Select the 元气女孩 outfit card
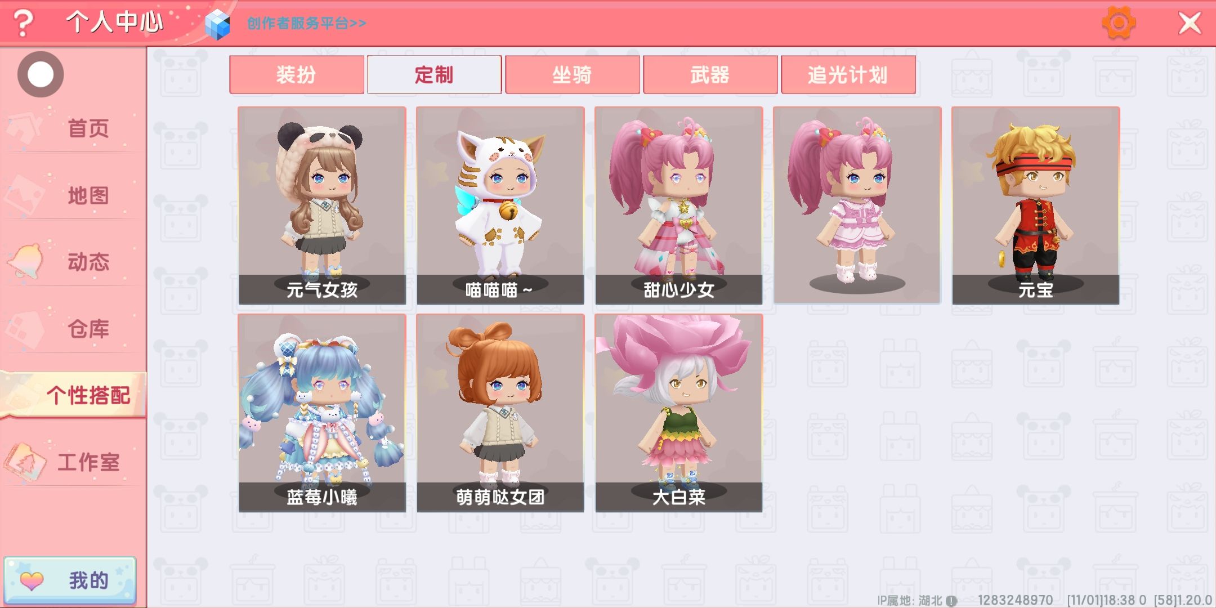This screenshot has height=608, width=1216. pyautogui.click(x=322, y=205)
